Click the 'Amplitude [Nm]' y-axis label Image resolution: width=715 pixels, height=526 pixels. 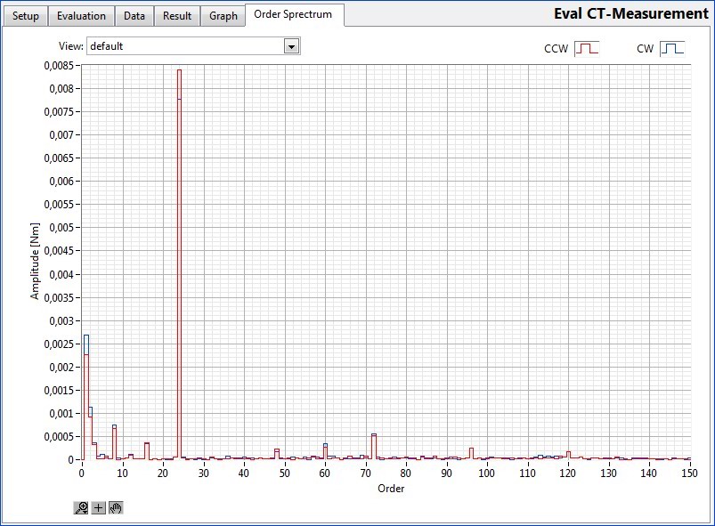point(35,261)
